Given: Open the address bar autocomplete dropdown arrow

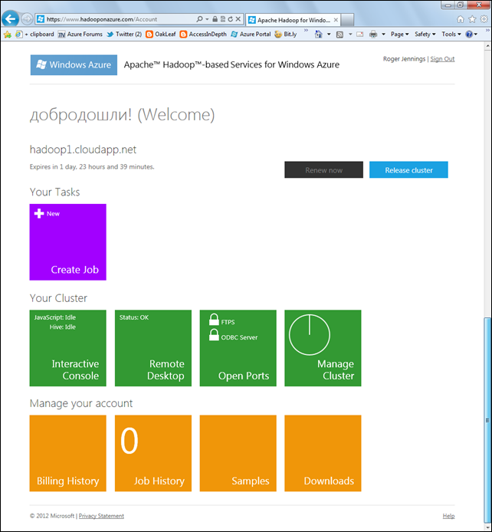Looking at the screenshot, I should pyautogui.click(x=207, y=19).
